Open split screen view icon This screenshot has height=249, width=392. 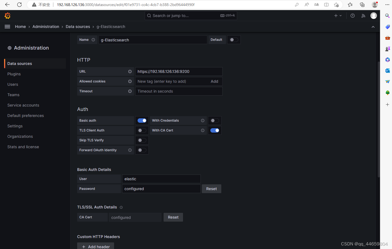[326, 5]
